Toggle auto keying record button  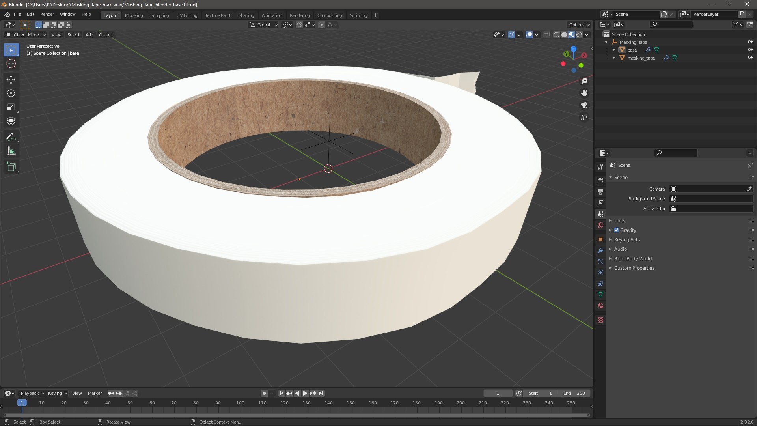click(x=264, y=393)
